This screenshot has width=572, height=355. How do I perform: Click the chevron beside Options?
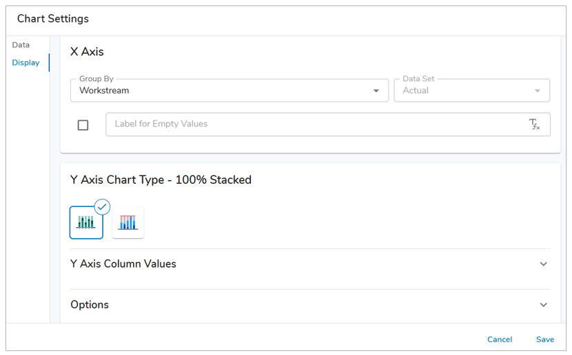coord(544,305)
